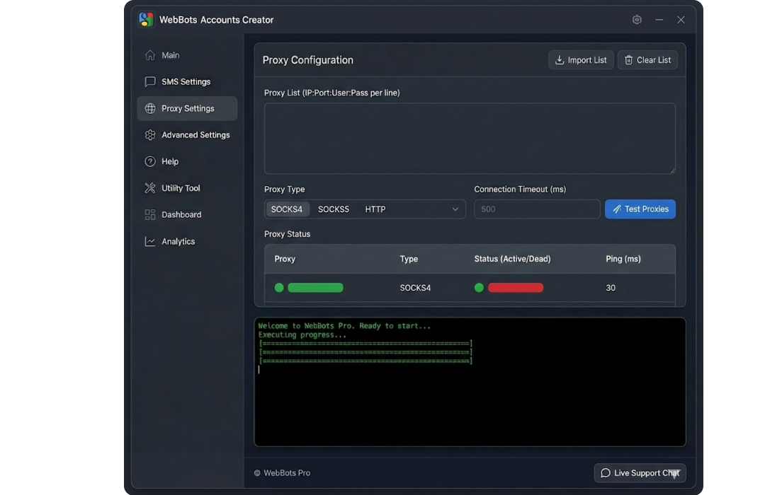Open Analytics via the chart icon

[x=149, y=240]
